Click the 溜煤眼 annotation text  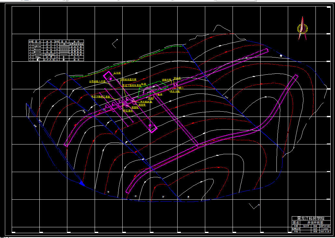point(135,107)
